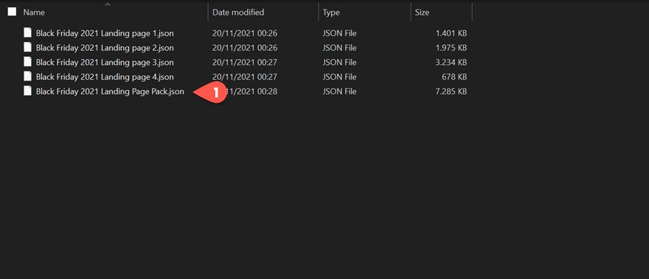Click the file icon of Landing page 3.json
The width and height of the screenshot is (649, 279).
(27, 62)
